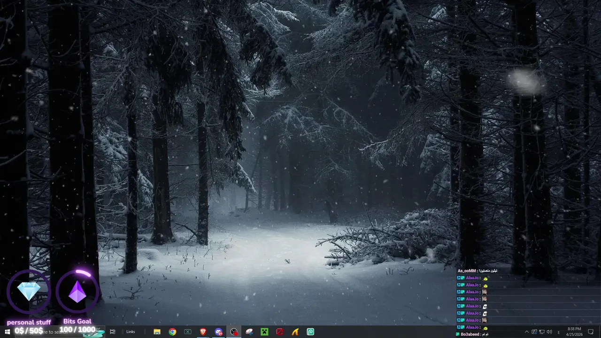The width and height of the screenshot is (601, 338).
Task: Open the notification center icon
Action: point(591,332)
